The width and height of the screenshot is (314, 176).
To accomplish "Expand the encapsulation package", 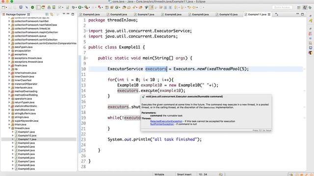I will click(9, 50).
